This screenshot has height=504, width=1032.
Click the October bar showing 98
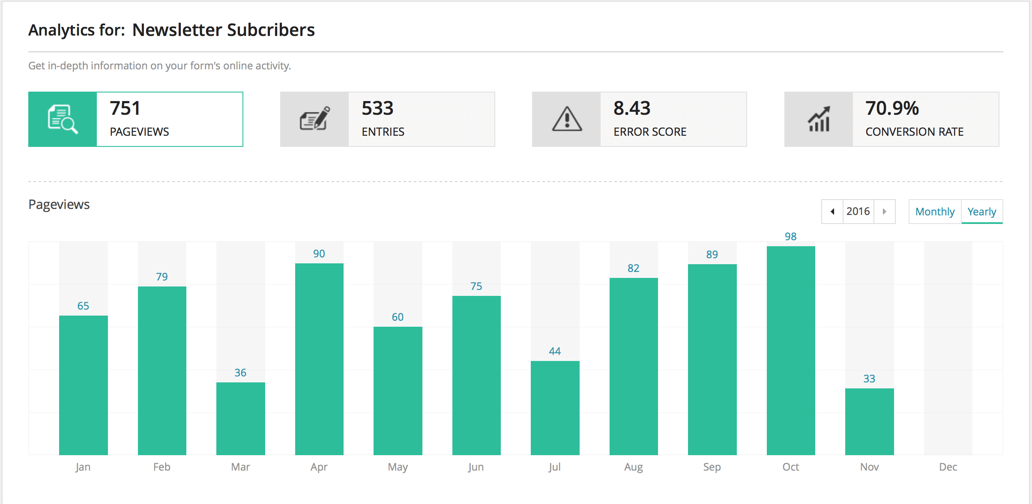[791, 350]
